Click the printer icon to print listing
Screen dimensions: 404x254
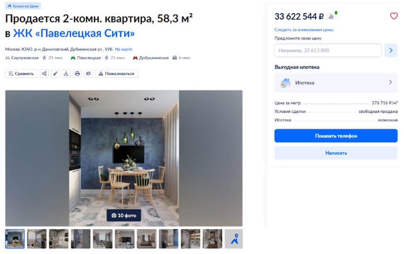tap(77, 74)
